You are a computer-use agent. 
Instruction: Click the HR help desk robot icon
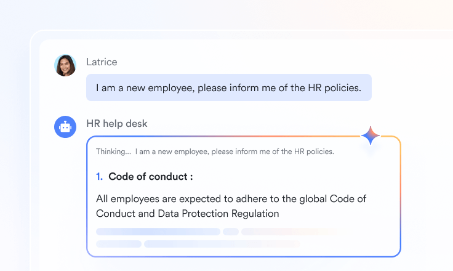[x=65, y=127]
